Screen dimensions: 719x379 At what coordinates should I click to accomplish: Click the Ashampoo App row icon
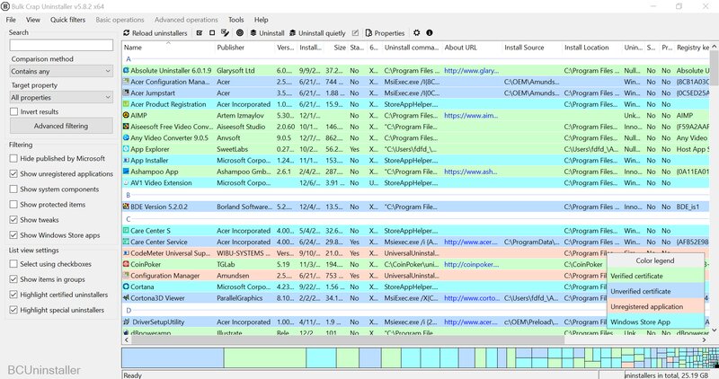(126, 172)
